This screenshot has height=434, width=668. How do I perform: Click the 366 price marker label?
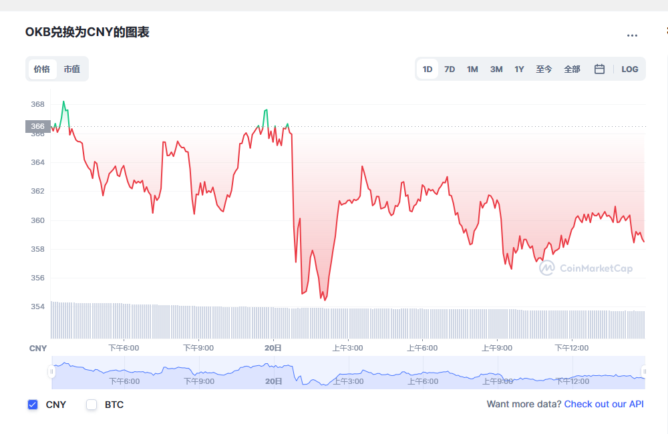point(38,126)
